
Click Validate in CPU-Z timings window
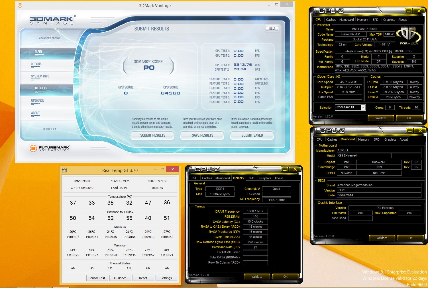(257, 277)
